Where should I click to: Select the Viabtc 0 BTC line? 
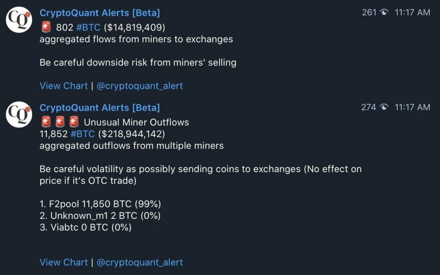click(85, 227)
